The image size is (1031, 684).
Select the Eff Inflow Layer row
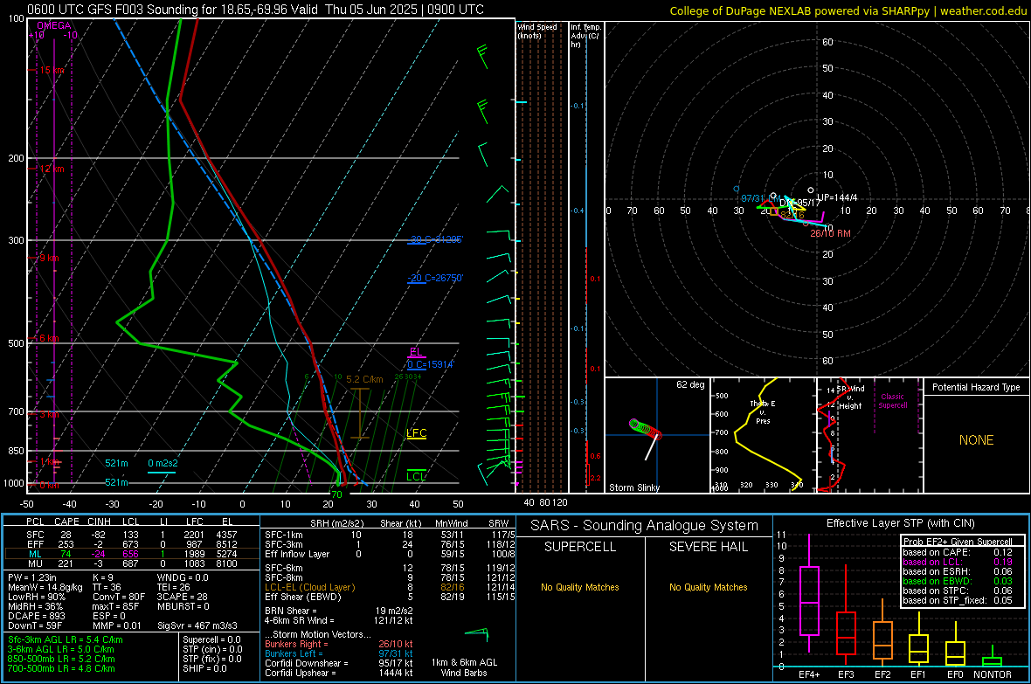[390, 554]
